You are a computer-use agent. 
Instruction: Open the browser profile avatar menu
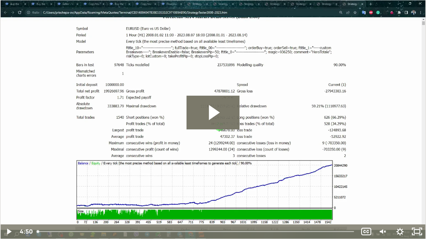pyautogui.click(x=413, y=12)
